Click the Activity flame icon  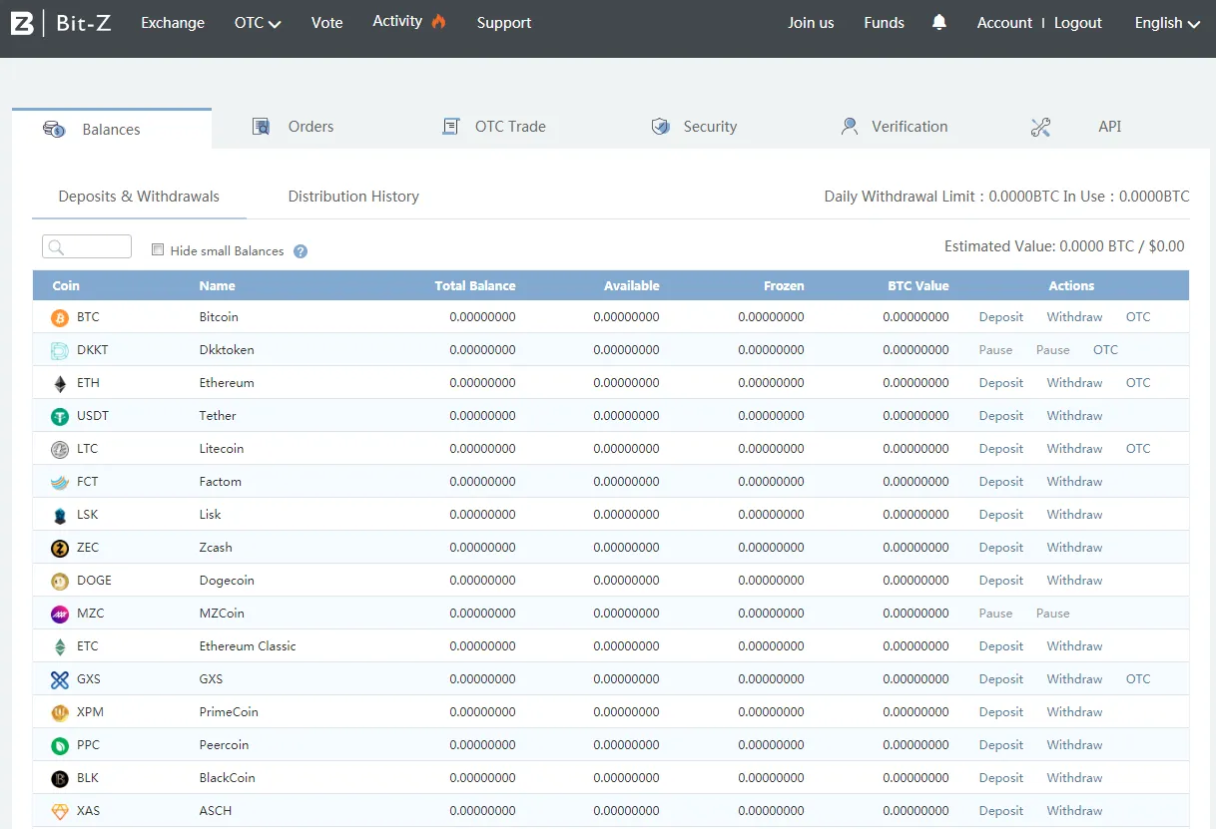pos(439,21)
